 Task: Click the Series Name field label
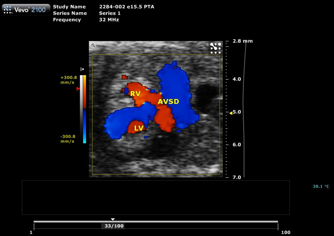(70, 13)
